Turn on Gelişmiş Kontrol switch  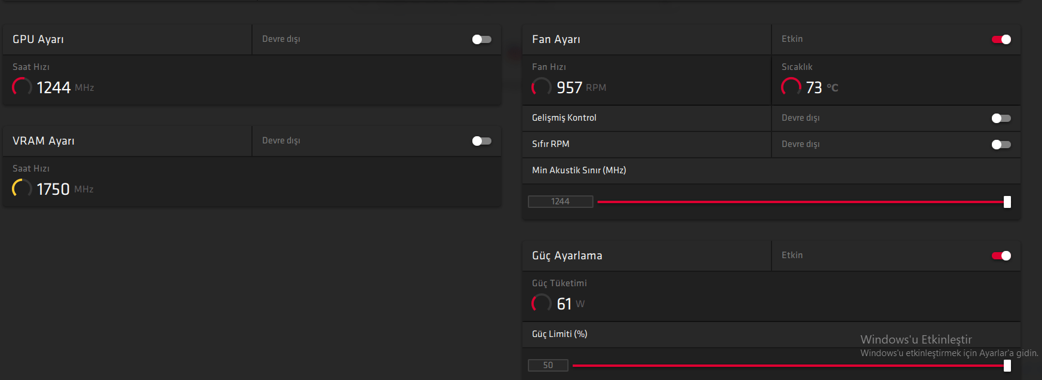(x=1001, y=118)
